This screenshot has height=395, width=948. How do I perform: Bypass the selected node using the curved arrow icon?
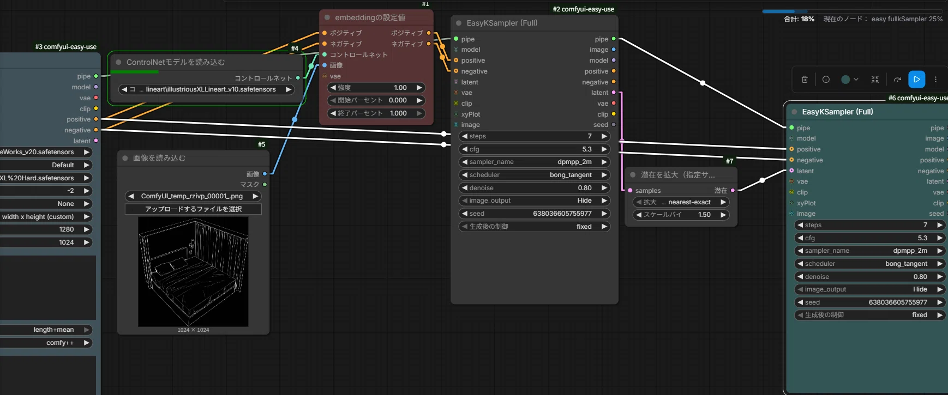(897, 80)
